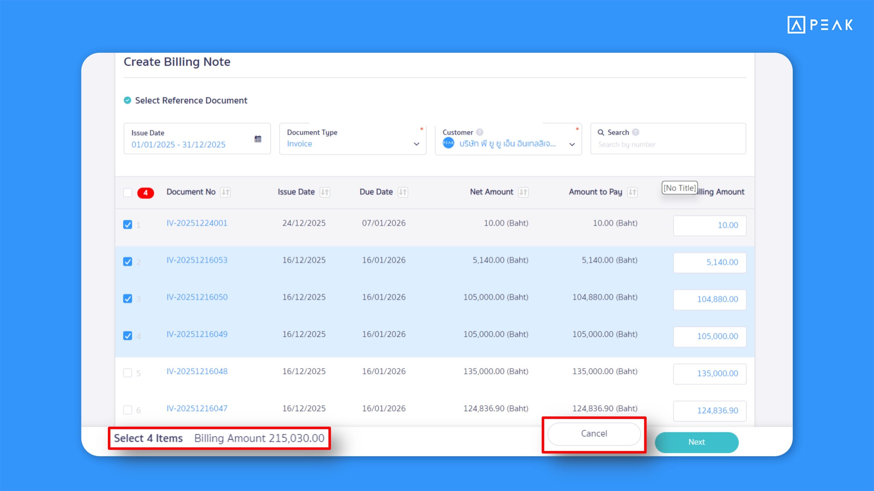Click the Cancel button

pos(594,433)
